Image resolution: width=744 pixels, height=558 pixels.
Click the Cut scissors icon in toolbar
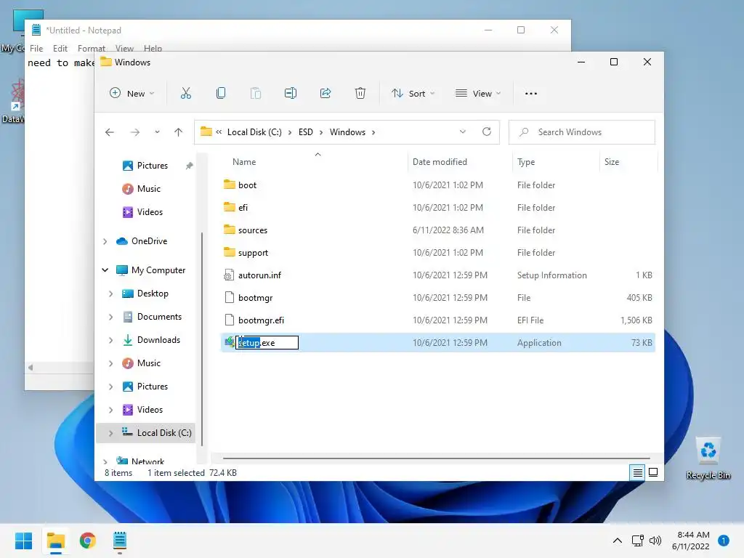(185, 94)
